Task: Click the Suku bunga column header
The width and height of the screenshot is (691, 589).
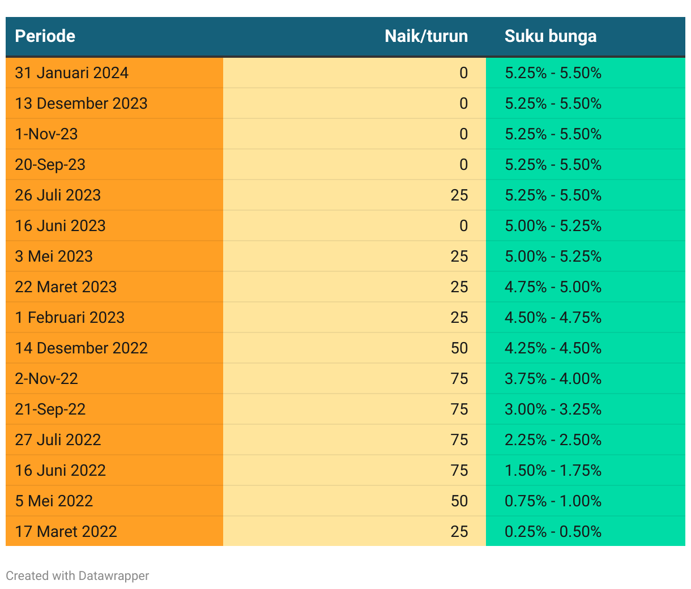Action: 550,36
